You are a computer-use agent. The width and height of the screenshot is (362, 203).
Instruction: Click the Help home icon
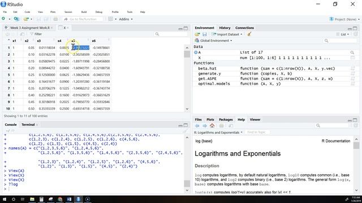coord(212,126)
